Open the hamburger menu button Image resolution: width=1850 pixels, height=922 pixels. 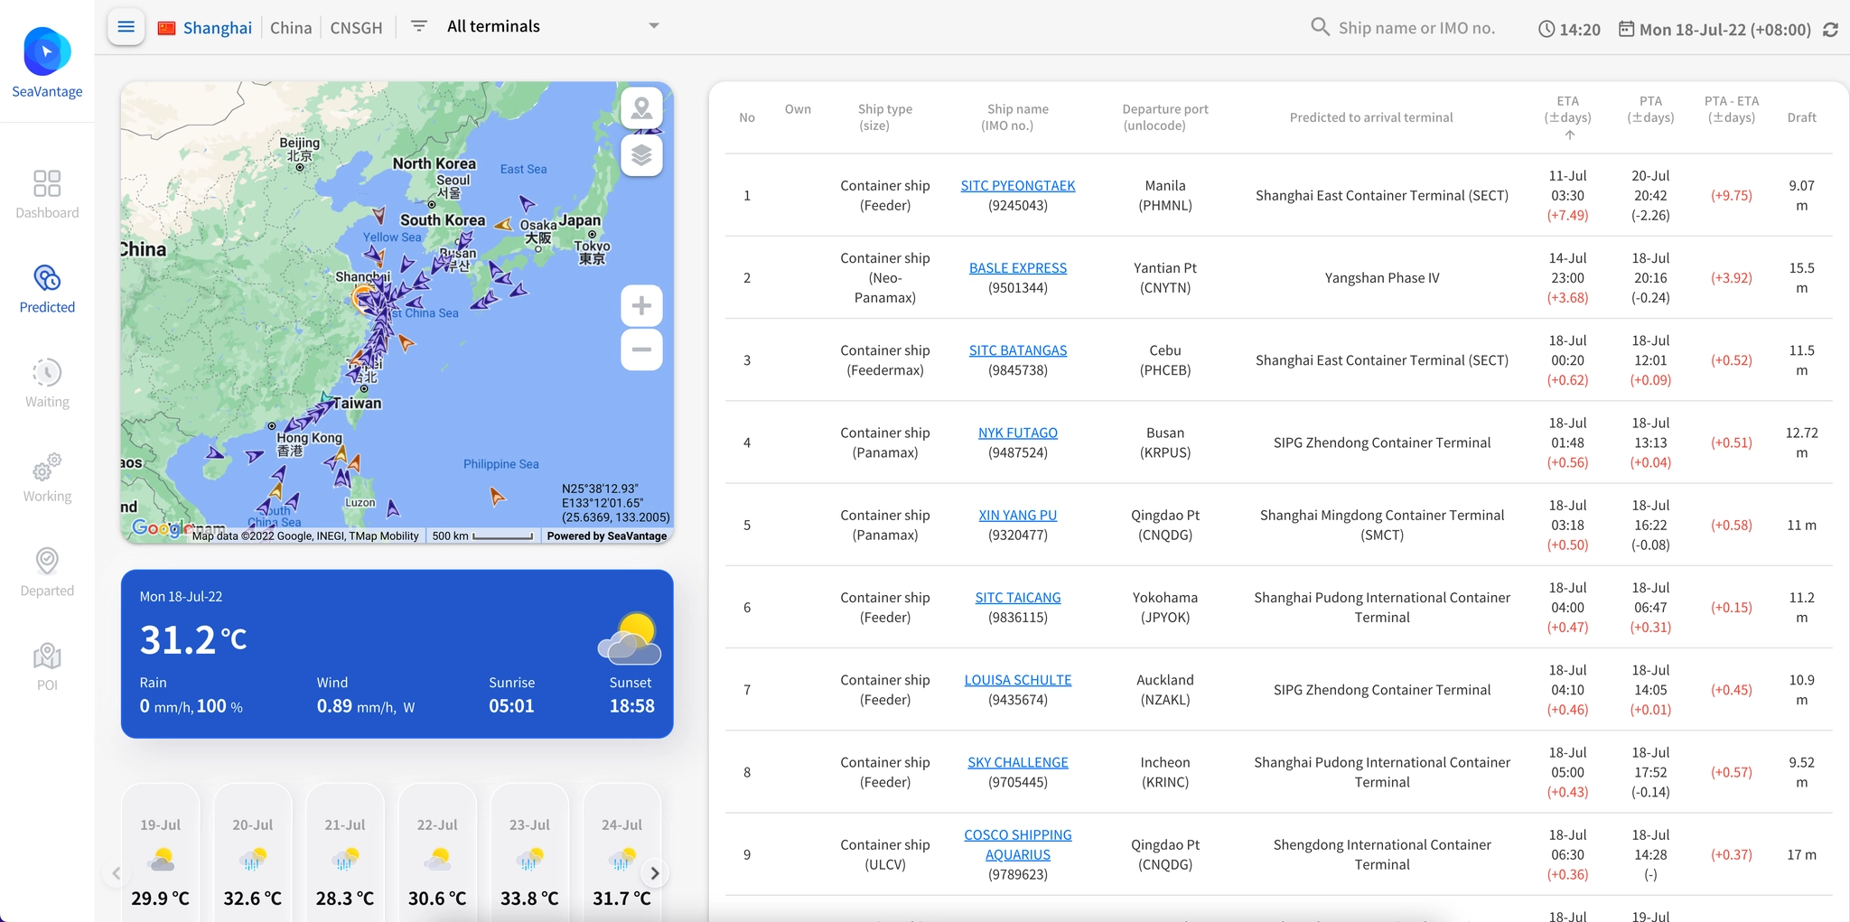pos(126,27)
